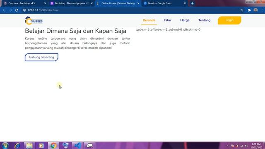Open the Chrome three-dot menu

262,10
